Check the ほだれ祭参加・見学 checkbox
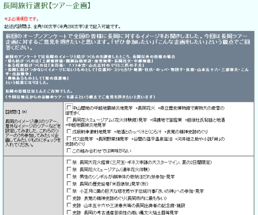Screen dimensions: 258x215 (69, 176)
